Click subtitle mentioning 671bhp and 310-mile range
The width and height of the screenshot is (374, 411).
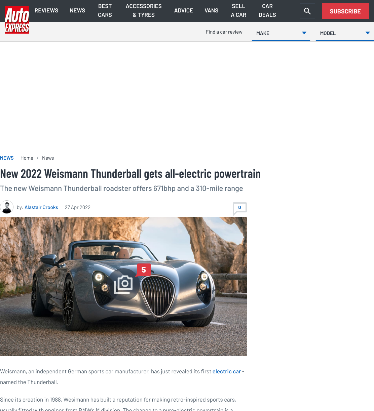click(x=121, y=189)
